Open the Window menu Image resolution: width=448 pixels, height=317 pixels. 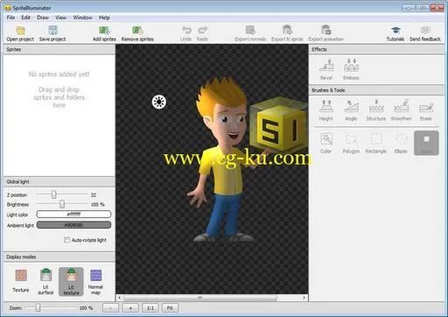point(82,18)
